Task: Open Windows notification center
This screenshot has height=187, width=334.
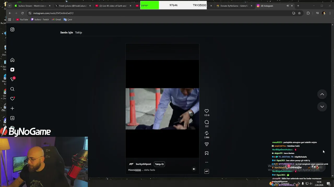Action: pos(329,184)
